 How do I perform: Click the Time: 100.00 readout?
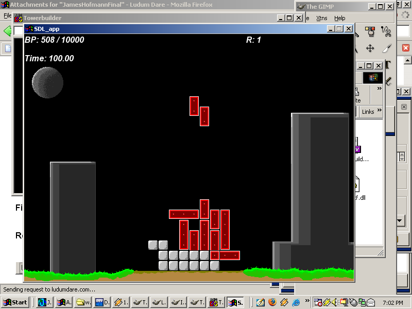49,58
